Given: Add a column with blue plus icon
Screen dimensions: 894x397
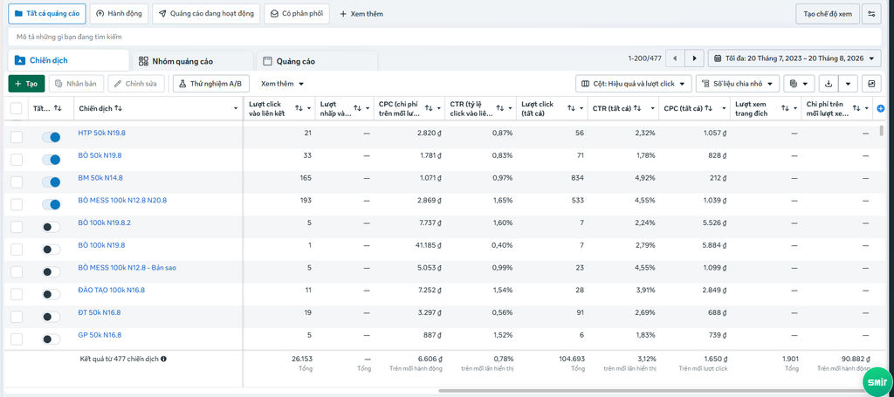Looking at the screenshot, I should click(880, 108).
